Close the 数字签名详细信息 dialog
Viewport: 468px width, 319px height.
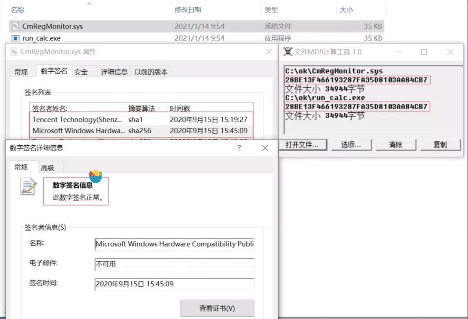[x=265, y=148]
